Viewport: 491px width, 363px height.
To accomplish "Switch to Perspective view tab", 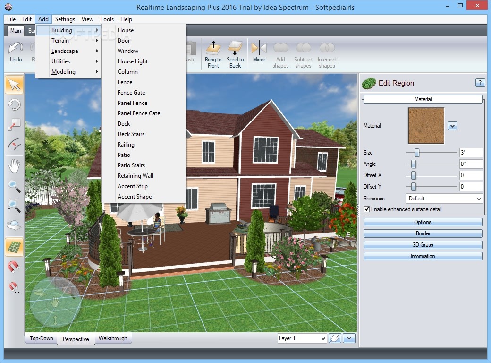I will click(x=76, y=339).
